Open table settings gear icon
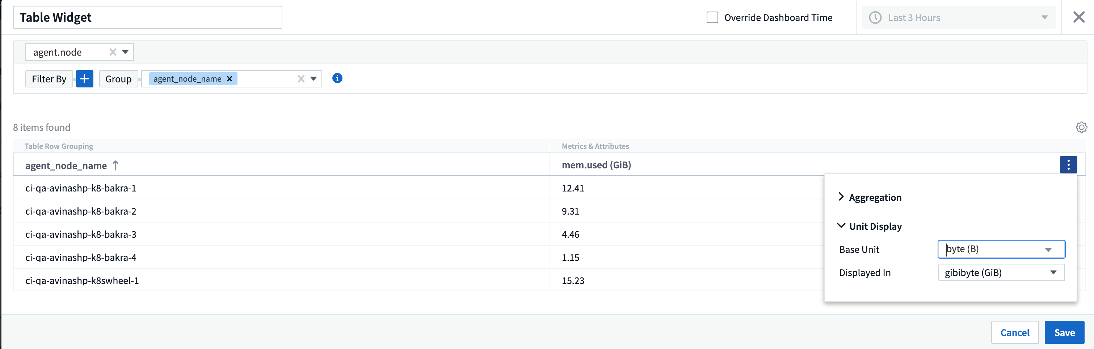This screenshot has height=349, width=1094. coord(1081,127)
